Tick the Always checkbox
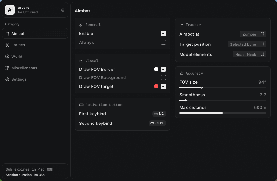Viewport: 277px width, 181px height. [163, 42]
